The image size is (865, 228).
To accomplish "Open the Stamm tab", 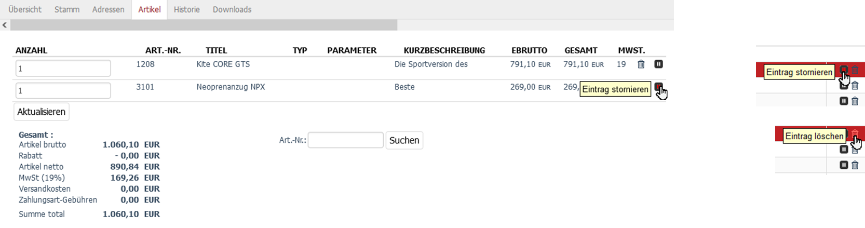I will pos(67,9).
